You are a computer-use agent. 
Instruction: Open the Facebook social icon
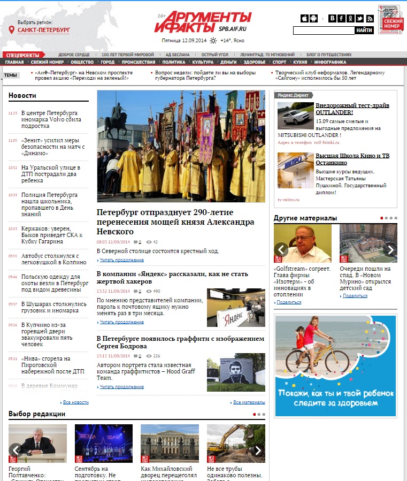point(341,18)
